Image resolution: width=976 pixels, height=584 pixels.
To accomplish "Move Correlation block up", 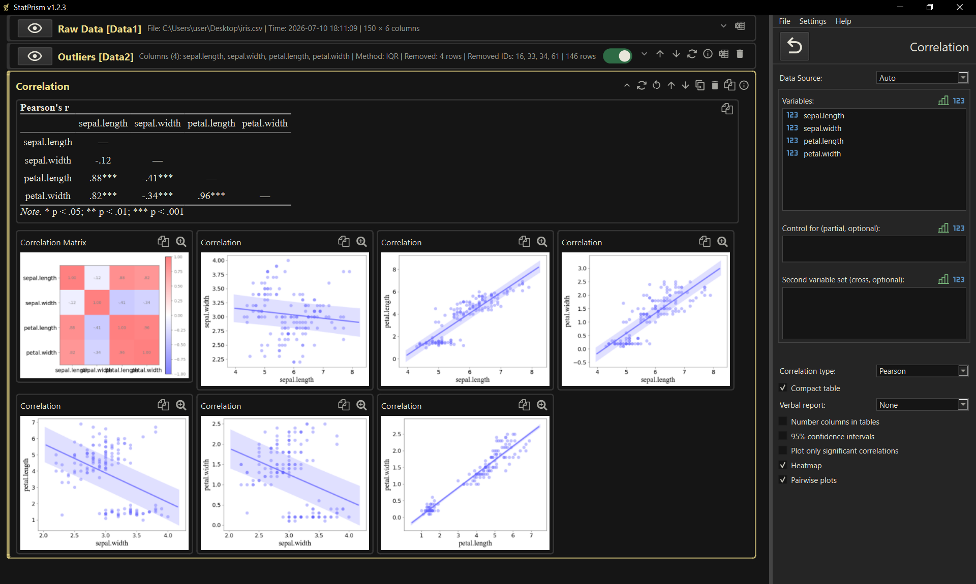I will click(671, 85).
